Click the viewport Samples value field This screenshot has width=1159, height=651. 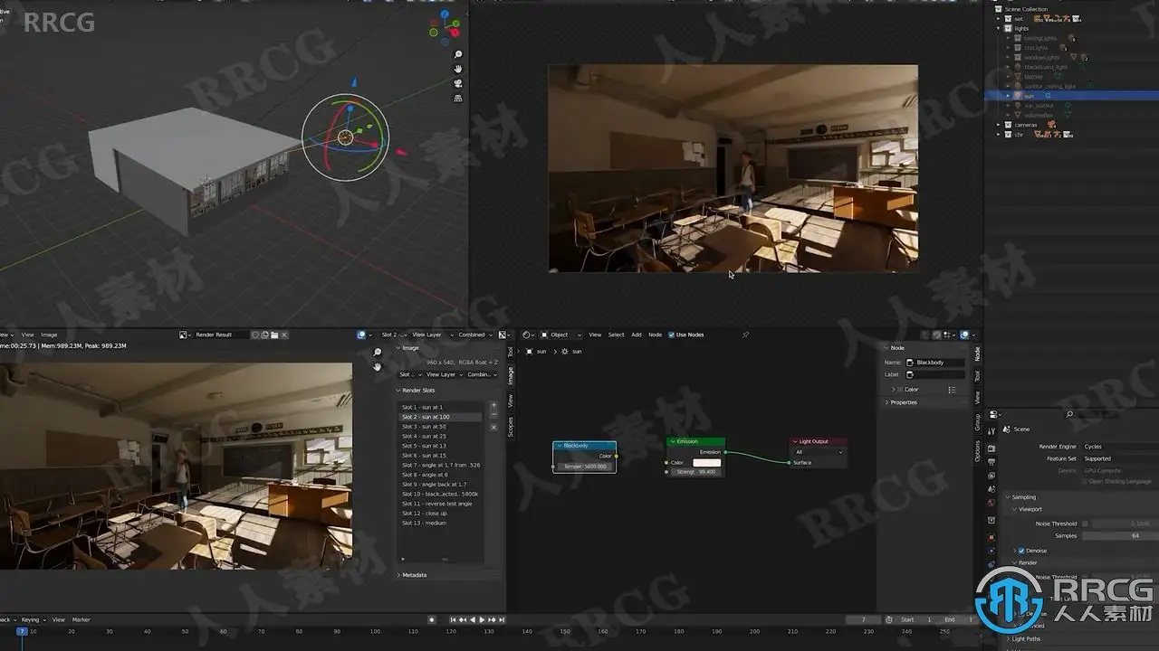coord(1120,535)
